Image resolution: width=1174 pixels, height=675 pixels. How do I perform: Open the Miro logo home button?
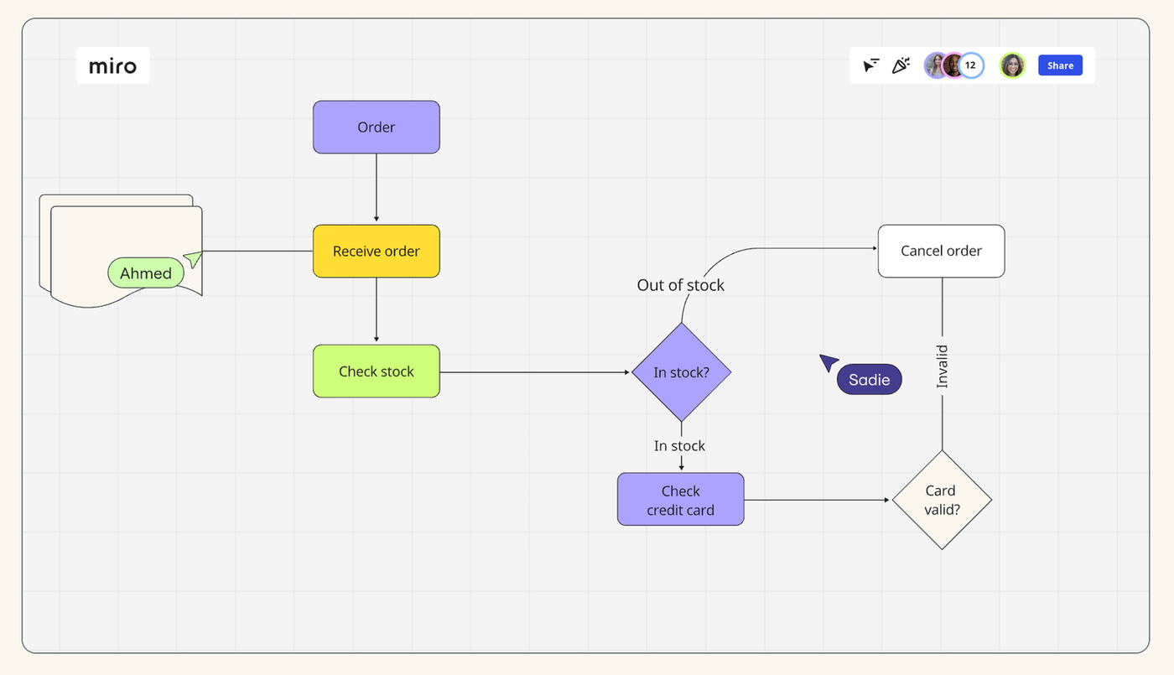click(113, 65)
